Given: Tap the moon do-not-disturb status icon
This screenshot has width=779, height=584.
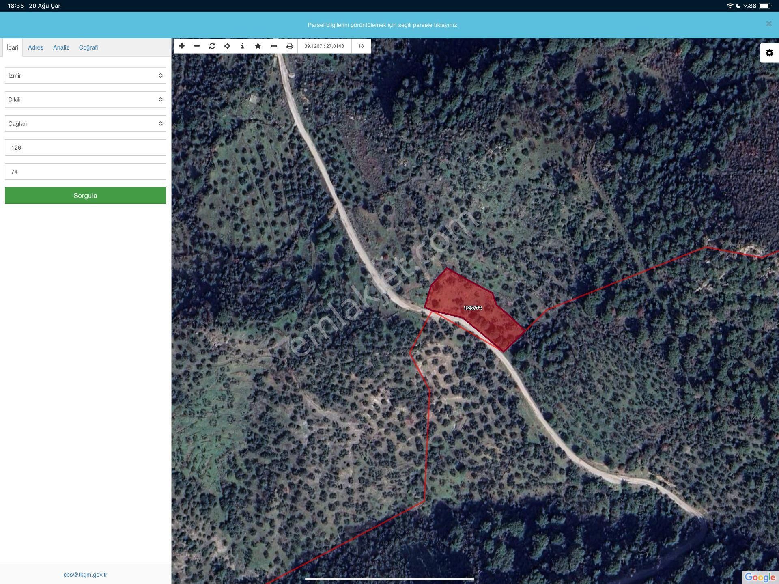Looking at the screenshot, I should (x=738, y=6).
